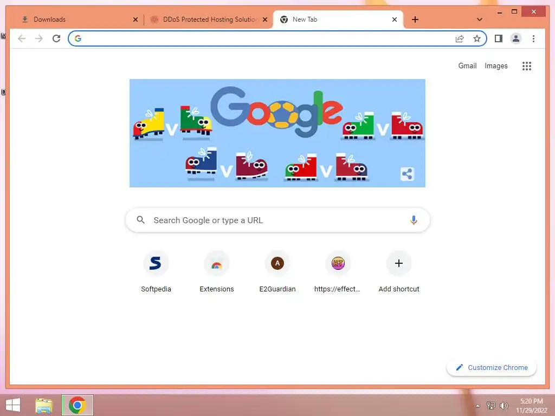Expand the tab search dropdown
This screenshot has height=416, width=555.
point(480,19)
